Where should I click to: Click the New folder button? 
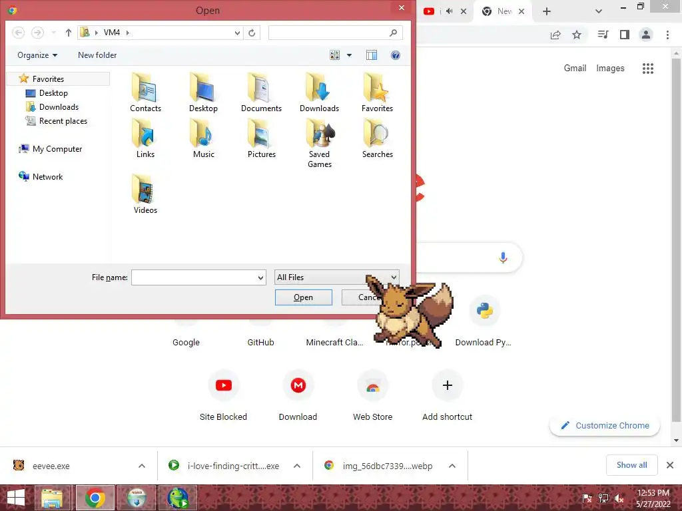97,55
